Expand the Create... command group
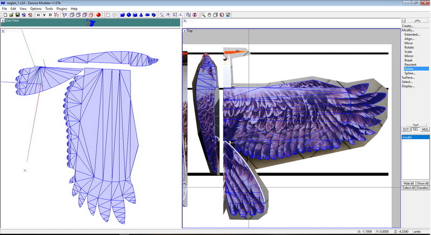The height and width of the screenshot is (235, 431). [407, 26]
